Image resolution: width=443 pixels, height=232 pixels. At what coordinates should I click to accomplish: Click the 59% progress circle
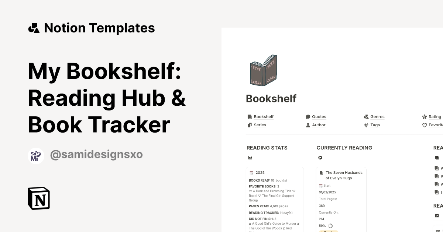(x=330, y=226)
